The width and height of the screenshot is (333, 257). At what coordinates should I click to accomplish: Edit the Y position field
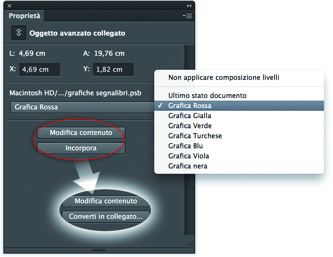[x=113, y=69]
